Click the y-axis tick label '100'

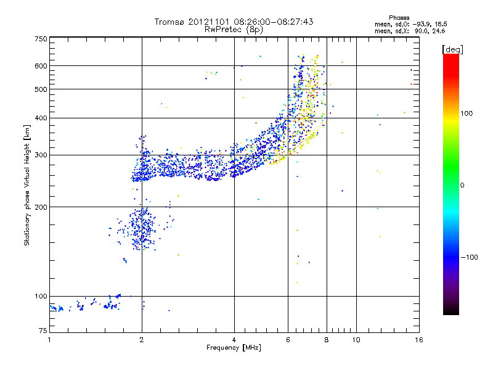(41, 296)
